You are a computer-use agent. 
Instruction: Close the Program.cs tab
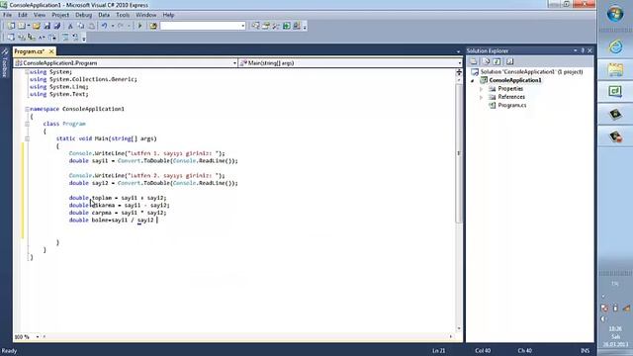tap(51, 51)
